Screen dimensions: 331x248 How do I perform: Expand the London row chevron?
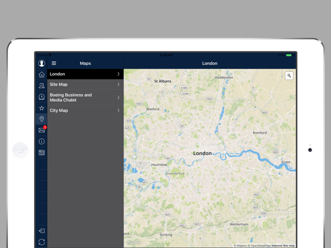coord(118,74)
